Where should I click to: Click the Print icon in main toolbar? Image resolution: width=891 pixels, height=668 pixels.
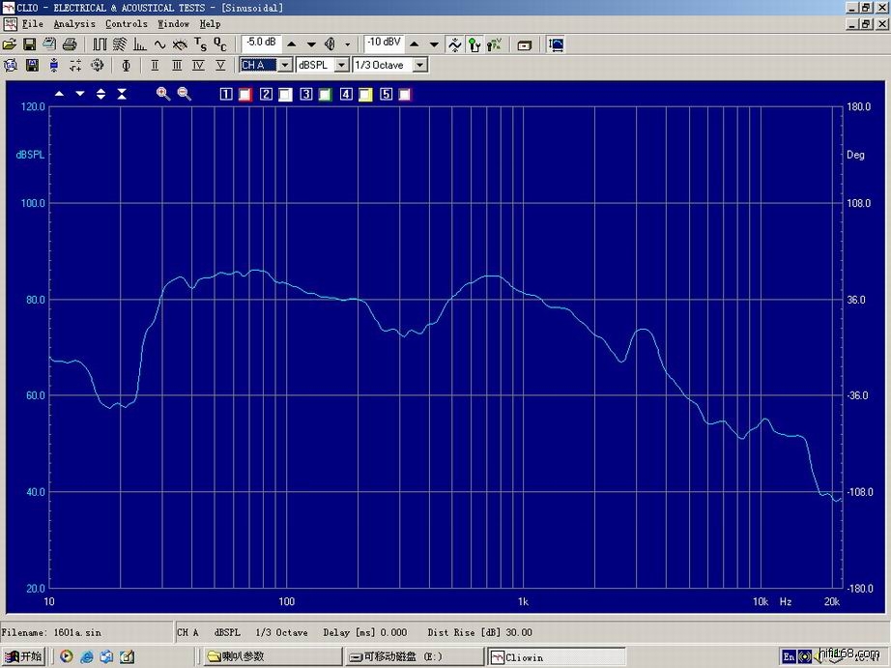click(x=70, y=44)
